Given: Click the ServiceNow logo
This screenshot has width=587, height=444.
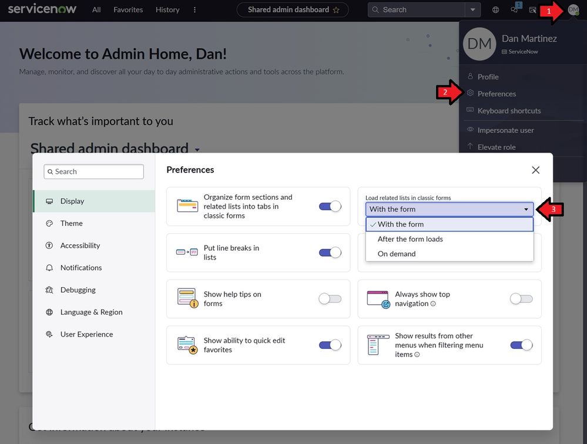Looking at the screenshot, I should [45, 9].
